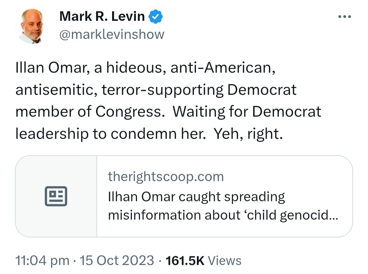Click the Views label
Screen dimensions: 368x274
[225, 261]
